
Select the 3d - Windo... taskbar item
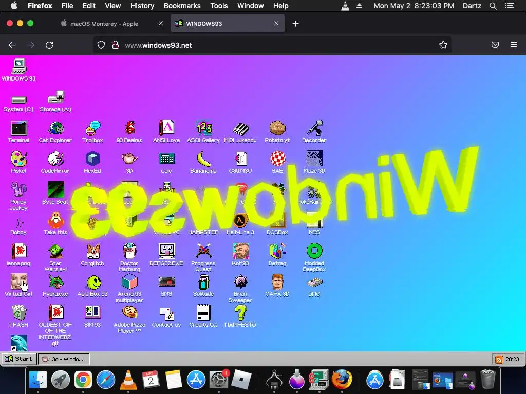coord(64,359)
